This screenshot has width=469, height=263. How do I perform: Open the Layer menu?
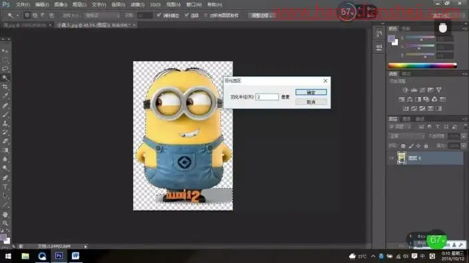(x=79, y=5)
